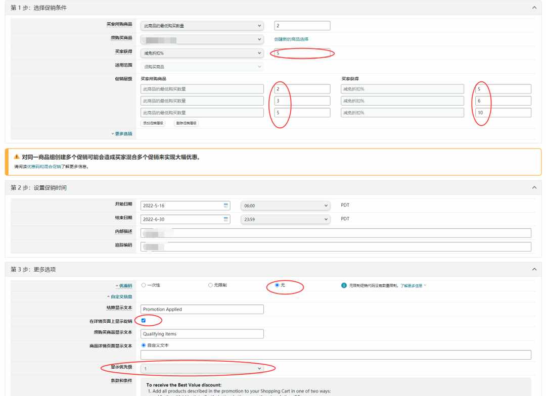
Task: Click the PDT text beside start time
Action: point(345,205)
